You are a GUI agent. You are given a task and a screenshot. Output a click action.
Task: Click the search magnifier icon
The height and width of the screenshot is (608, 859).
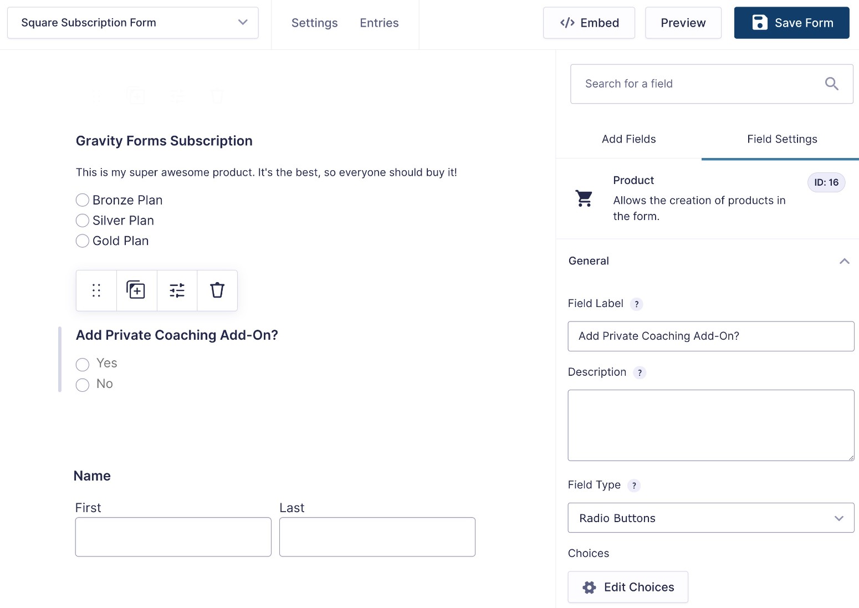point(831,84)
